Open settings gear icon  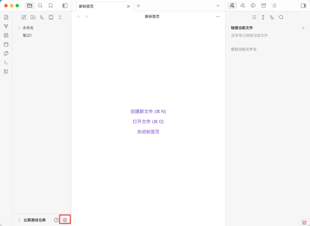pyautogui.click(x=65, y=220)
